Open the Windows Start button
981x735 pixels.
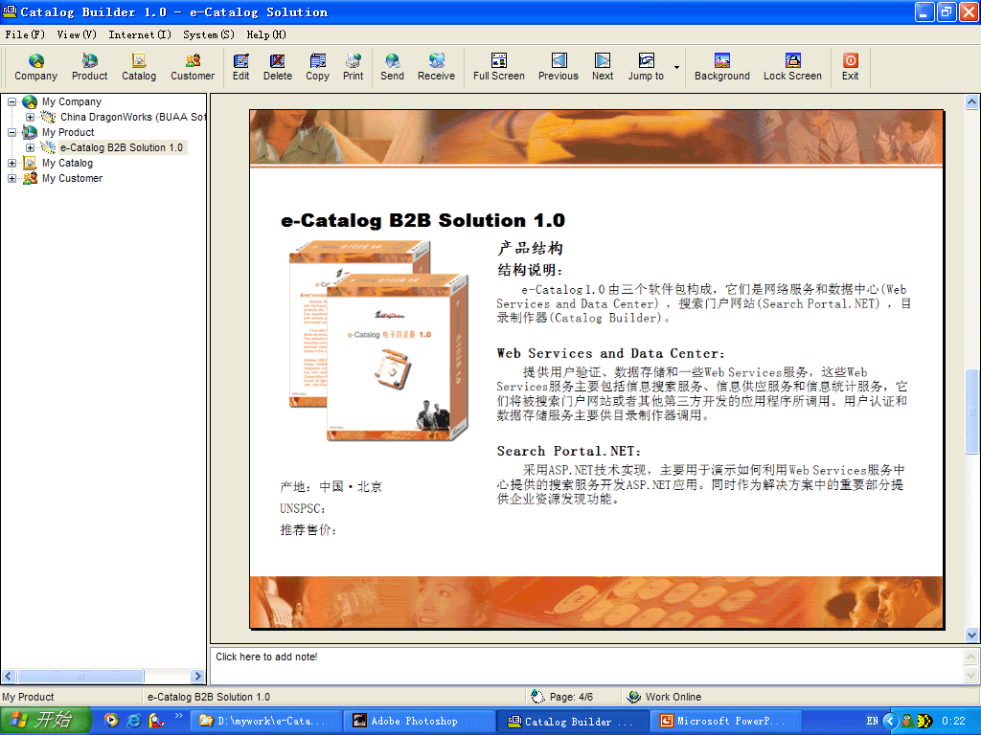coord(45,721)
